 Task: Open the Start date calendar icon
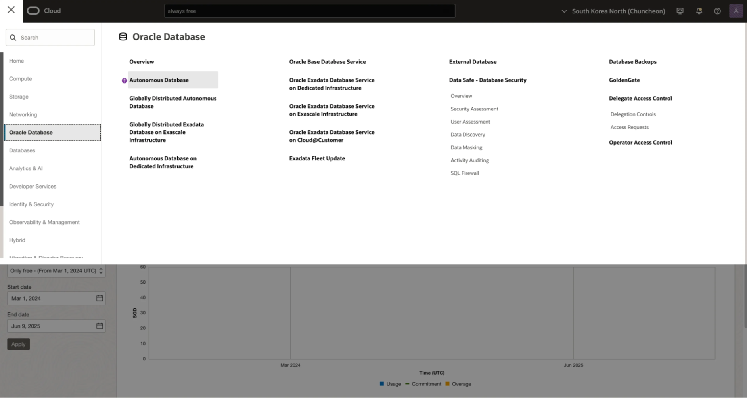(x=100, y=298)
